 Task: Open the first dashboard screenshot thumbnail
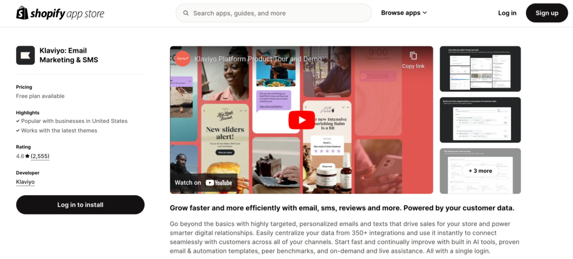(480, 69)
